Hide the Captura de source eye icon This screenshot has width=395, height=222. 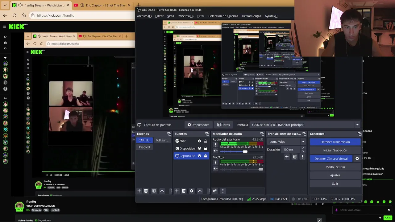point(199,156)
